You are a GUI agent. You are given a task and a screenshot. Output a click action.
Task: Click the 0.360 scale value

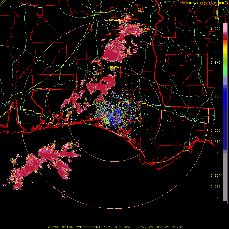[216, 164]
